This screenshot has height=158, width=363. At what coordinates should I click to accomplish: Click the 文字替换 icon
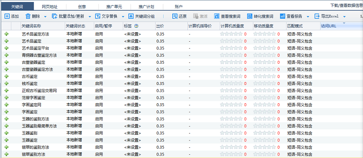pyautogui.click(x=98, y=16)
